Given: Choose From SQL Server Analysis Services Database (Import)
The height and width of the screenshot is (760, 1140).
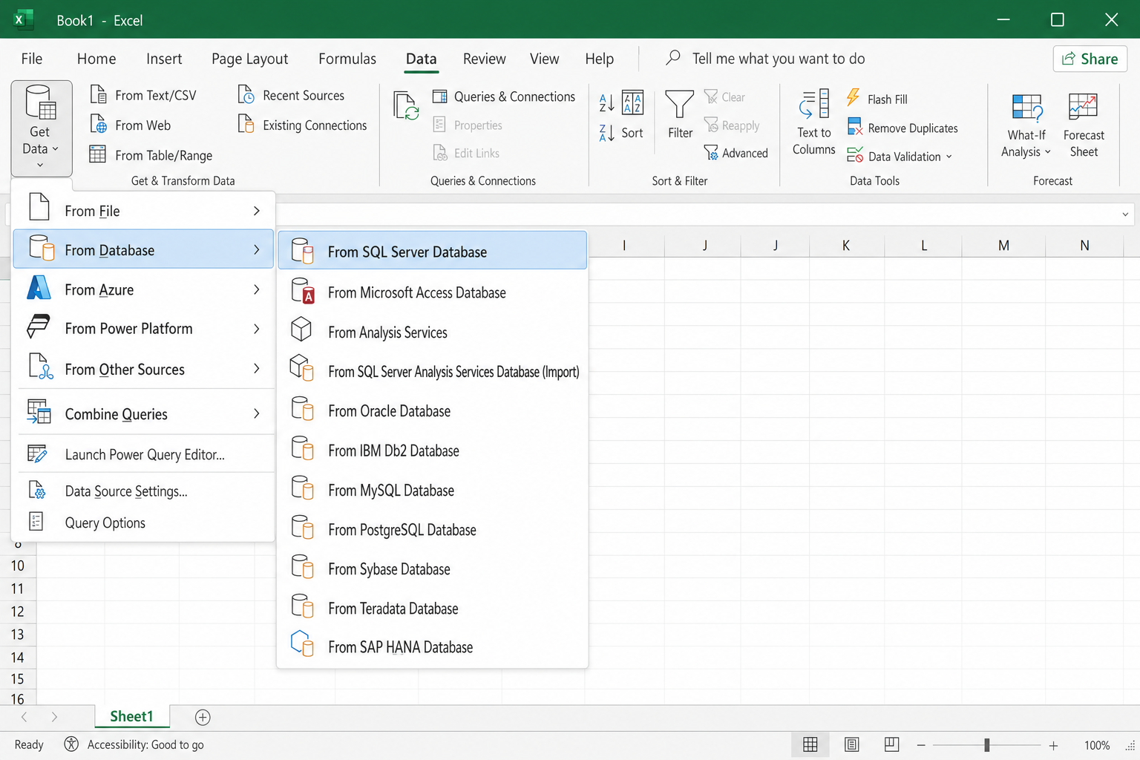Looking at the screenshot, I should 432,371.
